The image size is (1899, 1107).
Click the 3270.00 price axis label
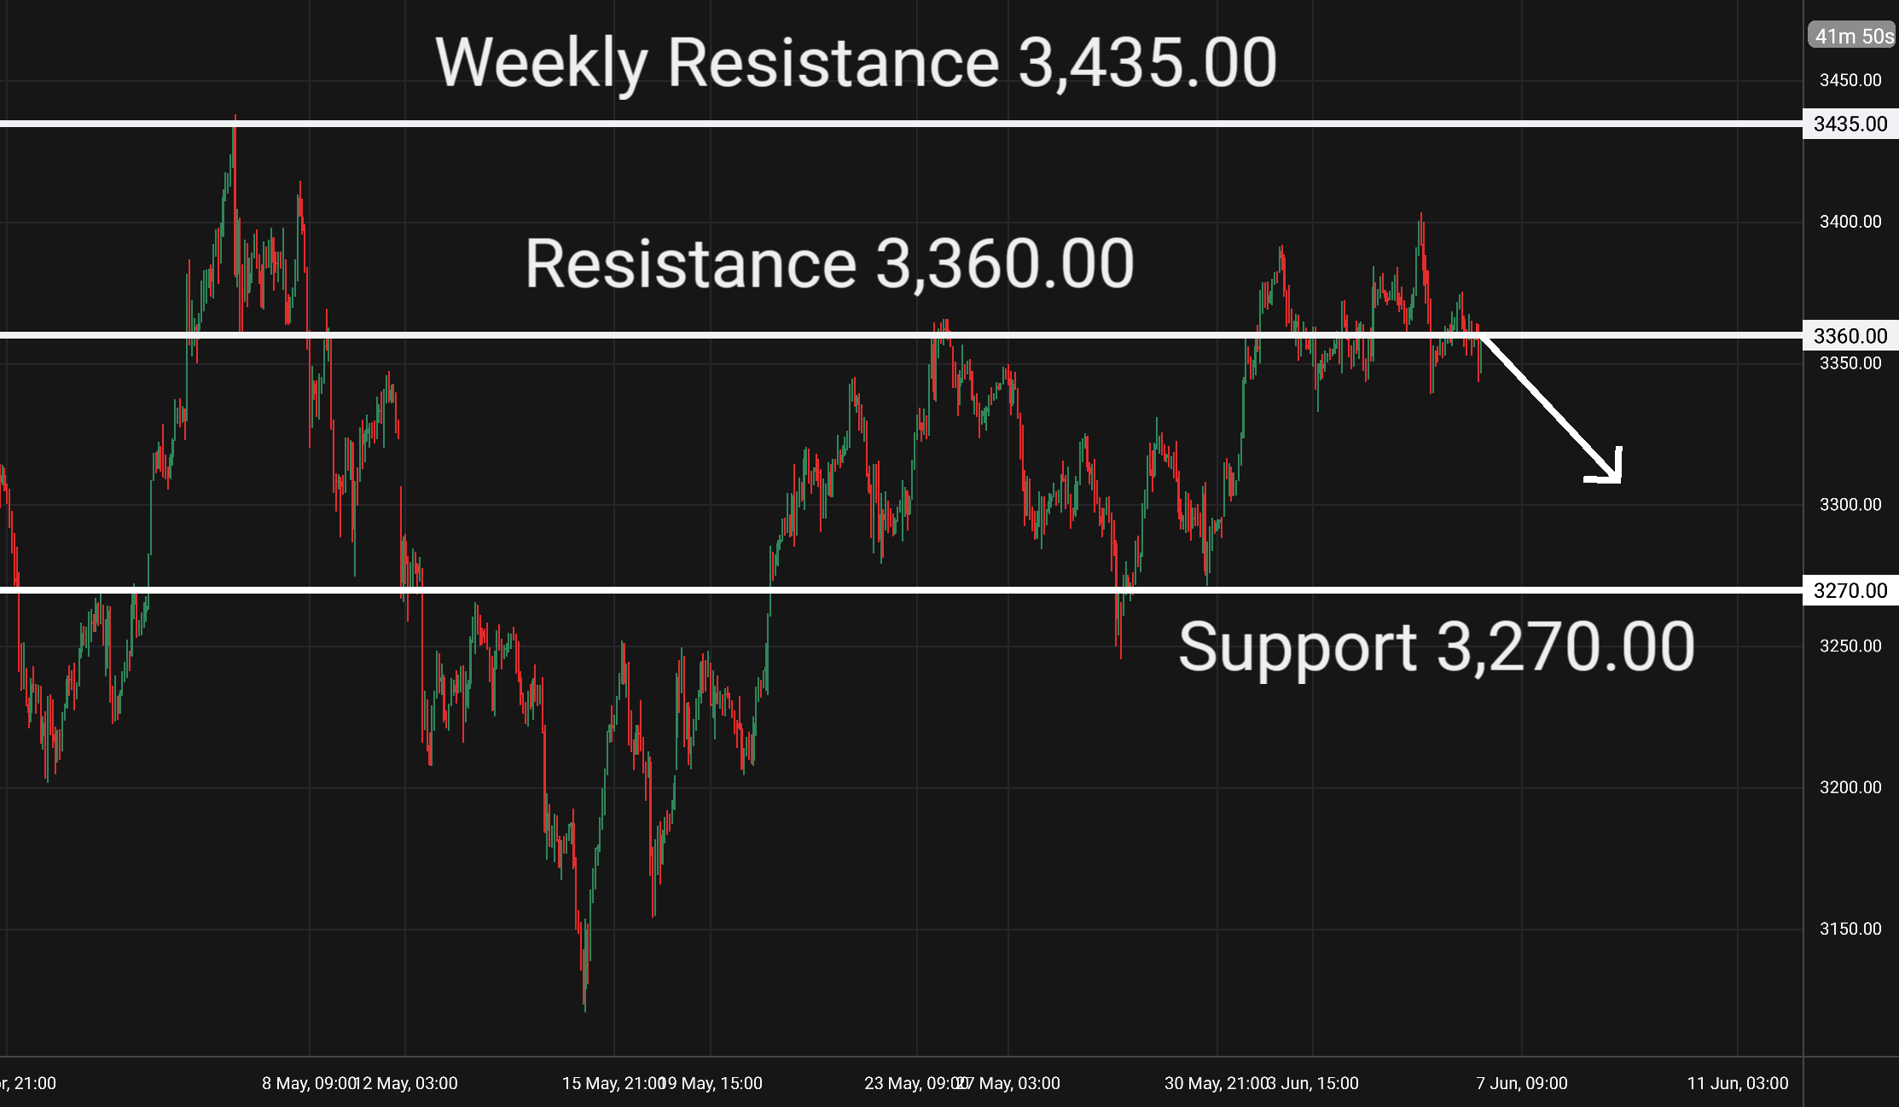pyautogui.click(x=1850, y=590)
